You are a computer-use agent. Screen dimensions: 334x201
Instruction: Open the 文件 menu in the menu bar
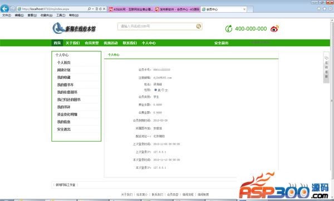pyautogui.click(x=7, y=16)
